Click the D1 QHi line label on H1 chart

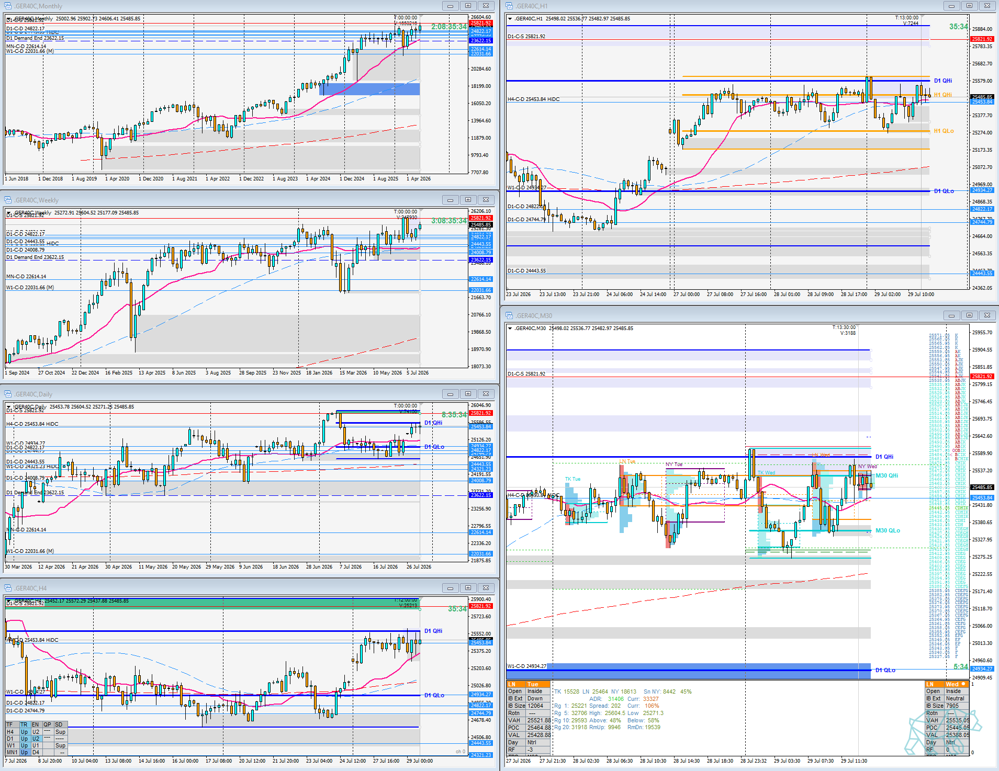click(x=943, y=81)
